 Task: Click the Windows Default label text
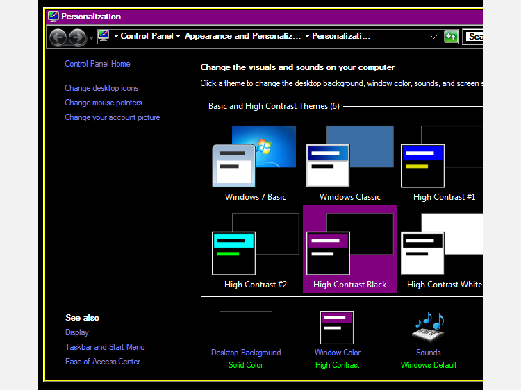pyautogui.click(x=429, y=365)
